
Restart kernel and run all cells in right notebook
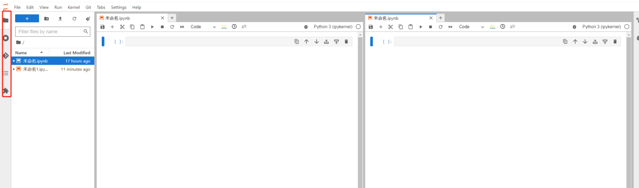(450, 27)
